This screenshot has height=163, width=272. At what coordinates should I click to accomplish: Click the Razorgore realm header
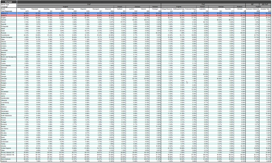point(96,9)
